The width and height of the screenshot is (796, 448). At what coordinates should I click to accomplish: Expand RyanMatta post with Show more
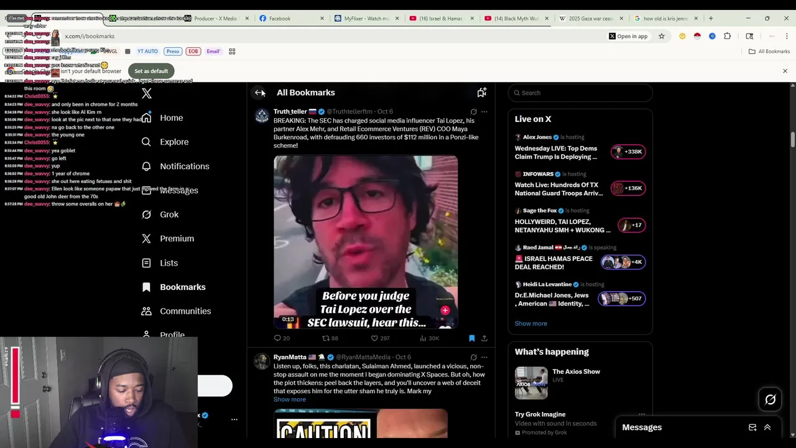click(290, 399)
